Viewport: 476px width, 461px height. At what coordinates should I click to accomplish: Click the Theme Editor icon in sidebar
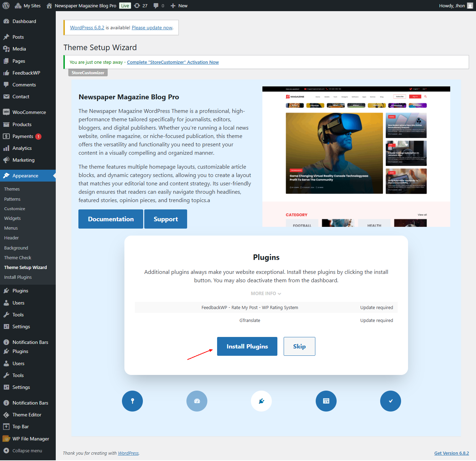(6, 415)
